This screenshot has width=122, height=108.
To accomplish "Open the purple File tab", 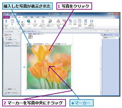I will click(x=7, y=17).
